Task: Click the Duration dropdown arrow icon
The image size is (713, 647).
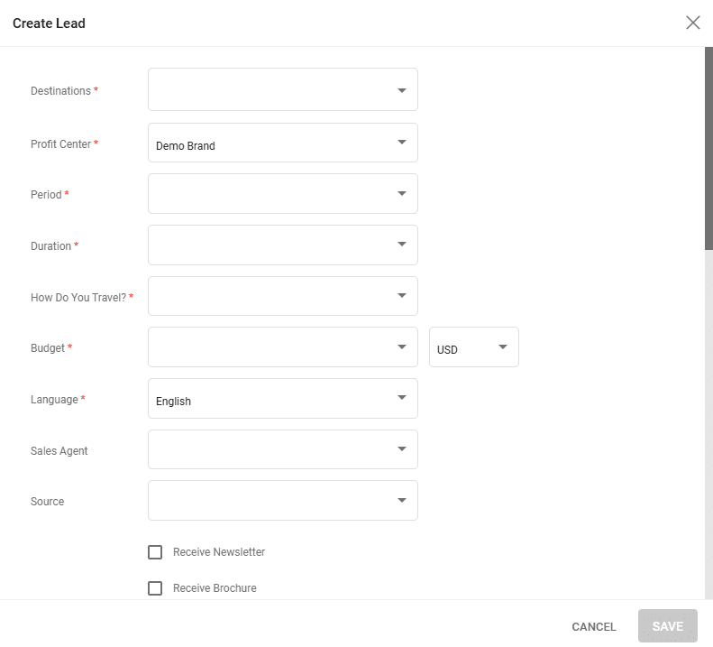Action: click(401, 245)
